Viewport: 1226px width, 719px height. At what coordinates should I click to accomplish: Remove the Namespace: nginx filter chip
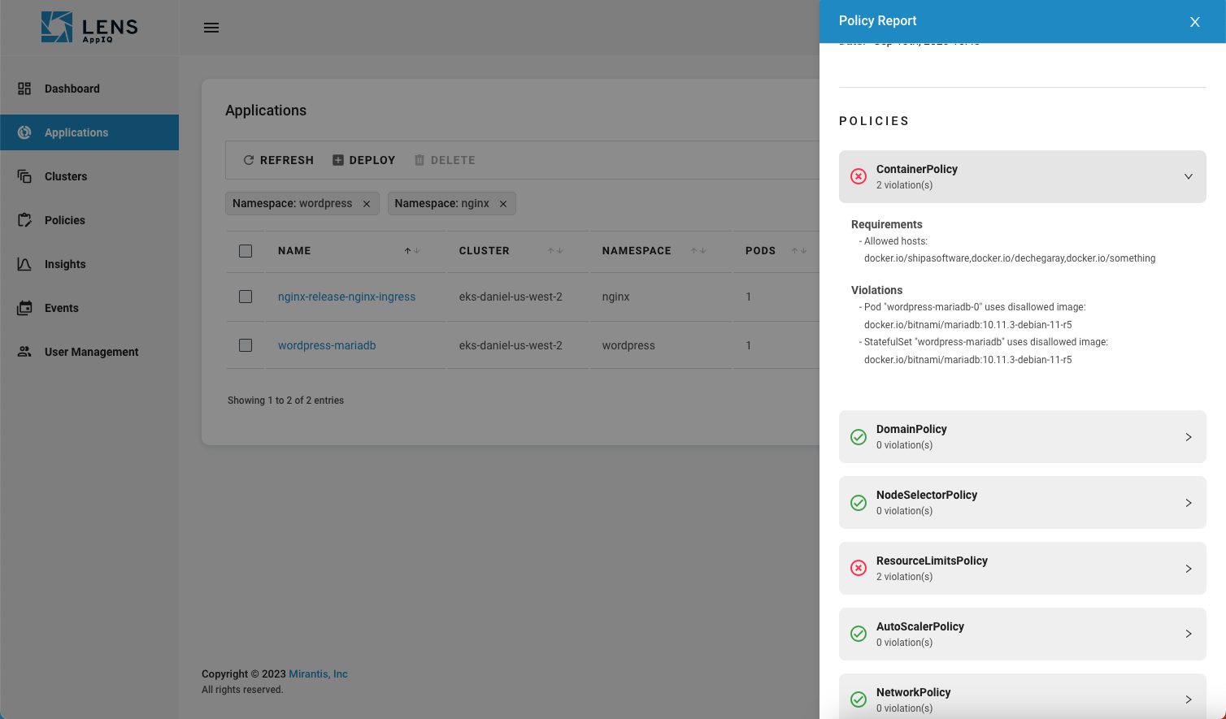point(503,204)
